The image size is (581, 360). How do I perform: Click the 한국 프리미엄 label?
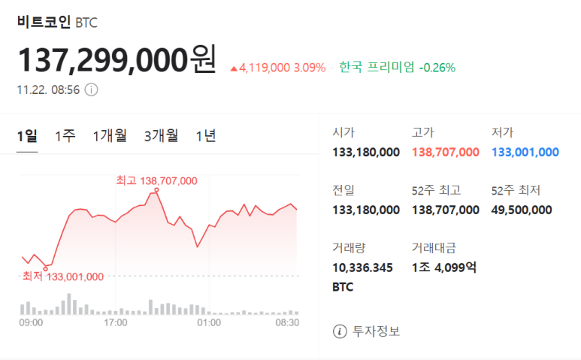point(377,68)
